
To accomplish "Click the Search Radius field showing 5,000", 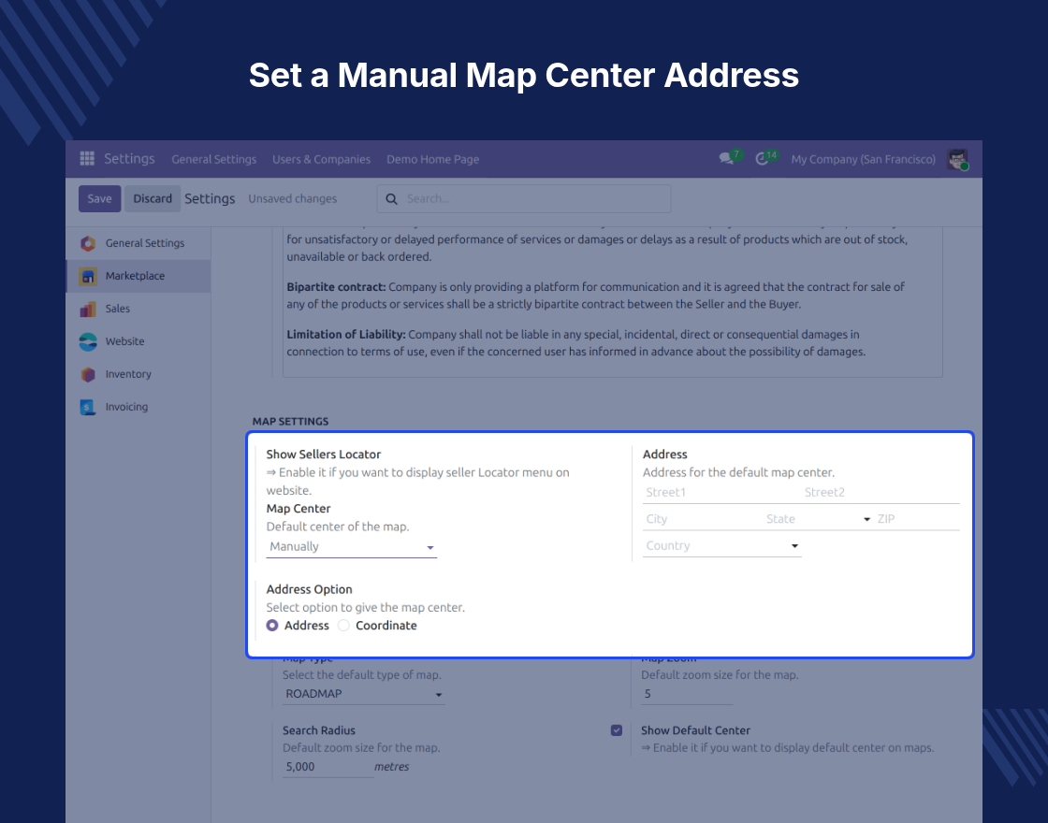I will (x=327, y=767).
